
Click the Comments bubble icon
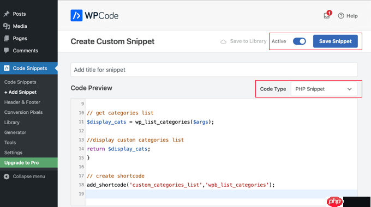pyautogui.click(x=7, y=51)
